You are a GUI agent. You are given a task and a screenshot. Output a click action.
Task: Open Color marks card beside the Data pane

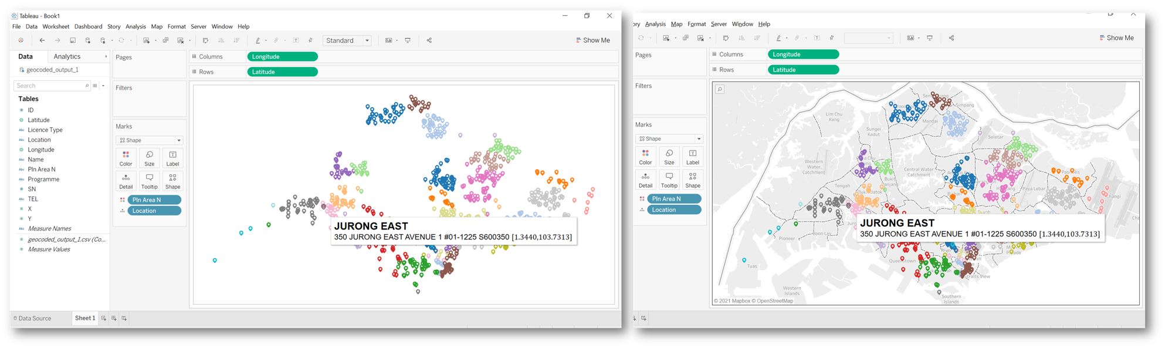coord(126,158)
